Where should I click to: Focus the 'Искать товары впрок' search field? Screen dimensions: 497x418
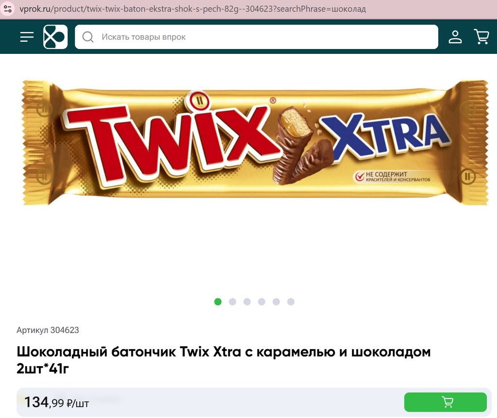[x=256, y=37]
